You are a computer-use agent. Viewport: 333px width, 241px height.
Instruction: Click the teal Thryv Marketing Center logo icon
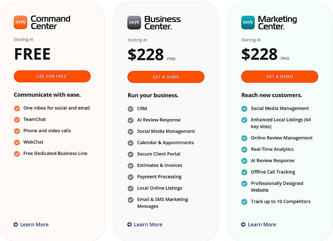click(248, 22)
